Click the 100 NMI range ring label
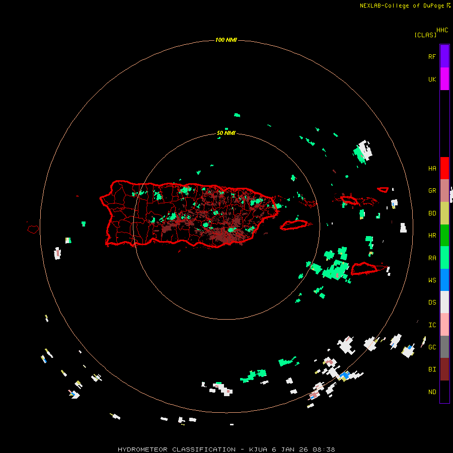The height and width of the screenshot is (453, 453). click(x=226, y=40)
